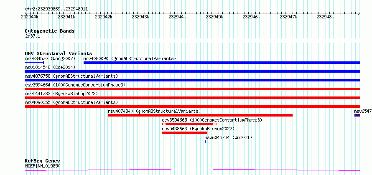
Task: Click the small purple nsv6547 variant bar
Action: (357, 115)
